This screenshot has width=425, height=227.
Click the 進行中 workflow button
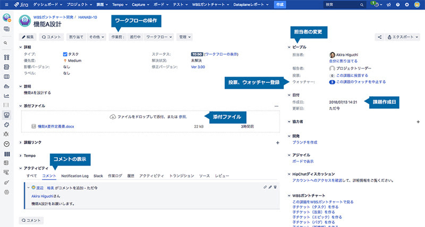(135, 37)
